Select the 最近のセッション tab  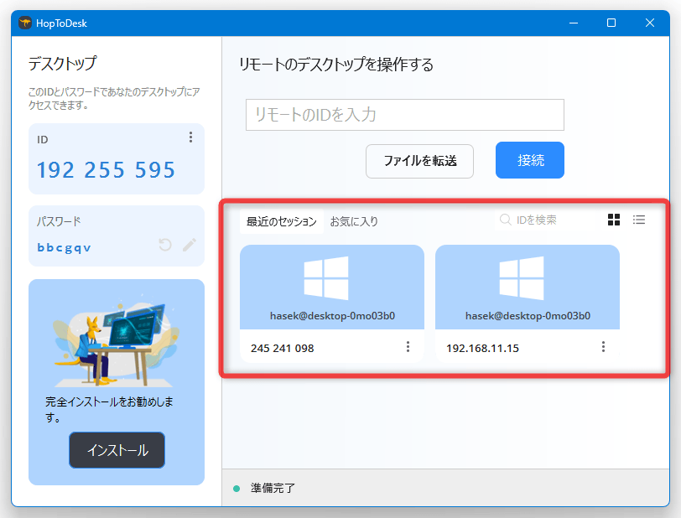coord(282,221)
